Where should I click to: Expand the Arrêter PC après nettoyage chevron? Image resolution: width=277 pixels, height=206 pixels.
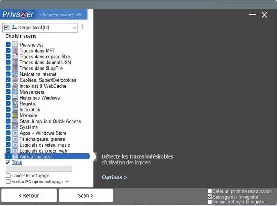point(67,182)
